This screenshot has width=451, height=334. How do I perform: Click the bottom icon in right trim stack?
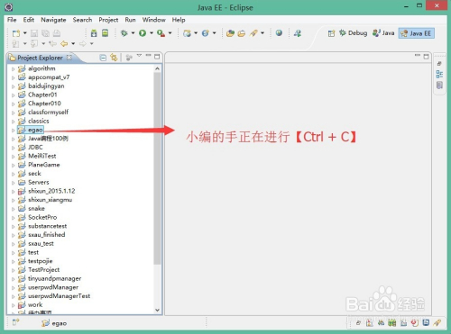pos(439,86)
